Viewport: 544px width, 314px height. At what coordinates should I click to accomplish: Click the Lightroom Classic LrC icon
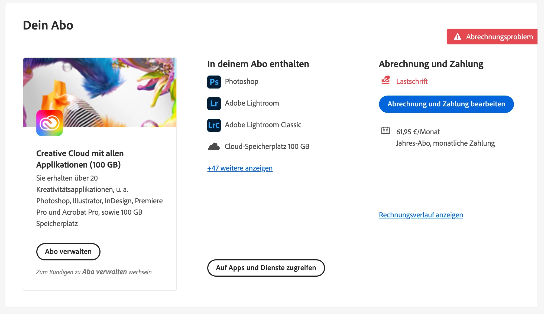tap(214, 125)
